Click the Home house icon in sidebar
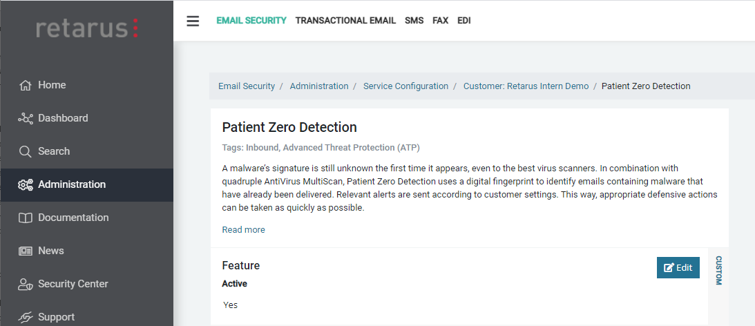 26,86
